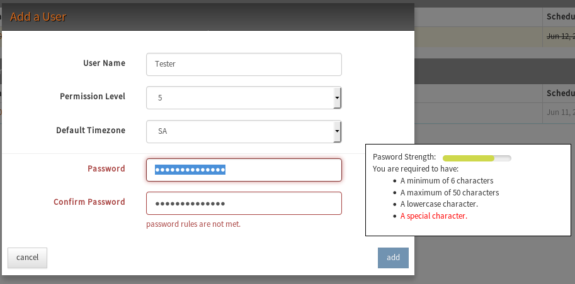Focus the Password input field
The image size is (575, 284).
click(x=244, y=170)
